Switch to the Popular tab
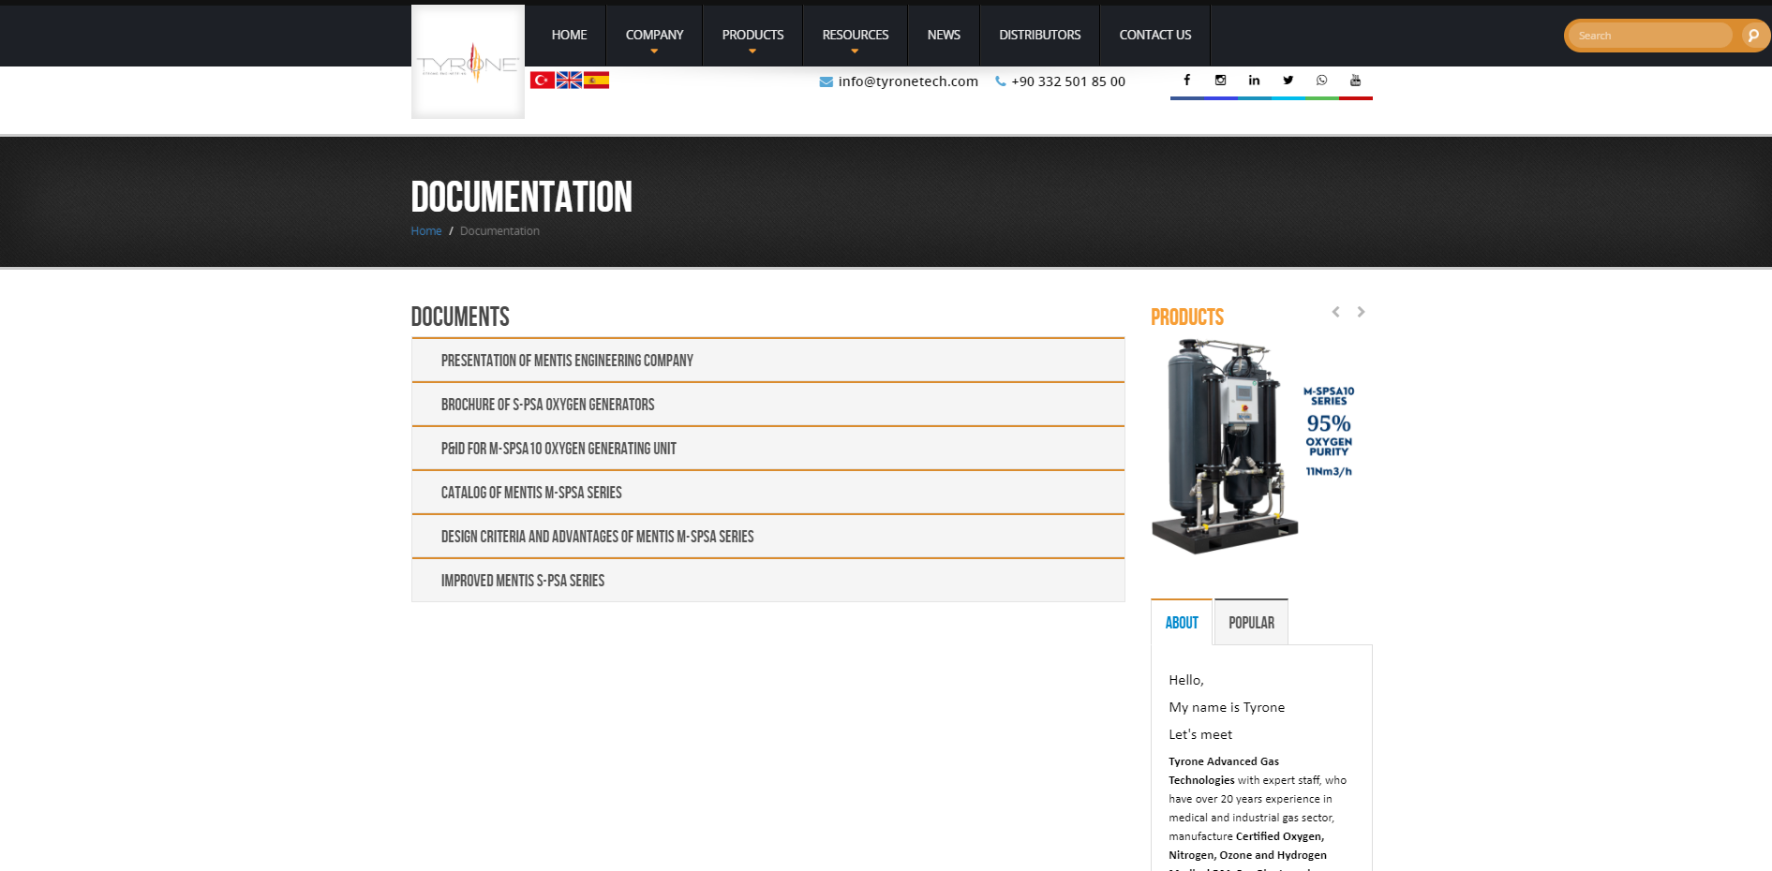This screenshot has width=1772, height=871. click(1251, 623)
